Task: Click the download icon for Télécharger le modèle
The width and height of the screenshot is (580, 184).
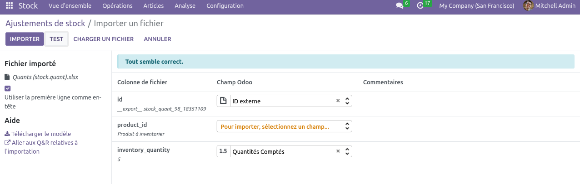Action: pos(7,134)
